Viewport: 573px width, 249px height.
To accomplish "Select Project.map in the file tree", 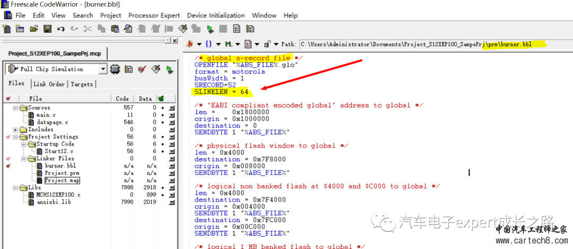I will coord(62,180).
